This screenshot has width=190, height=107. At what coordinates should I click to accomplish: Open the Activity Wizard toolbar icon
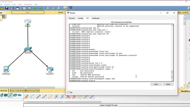18,8
